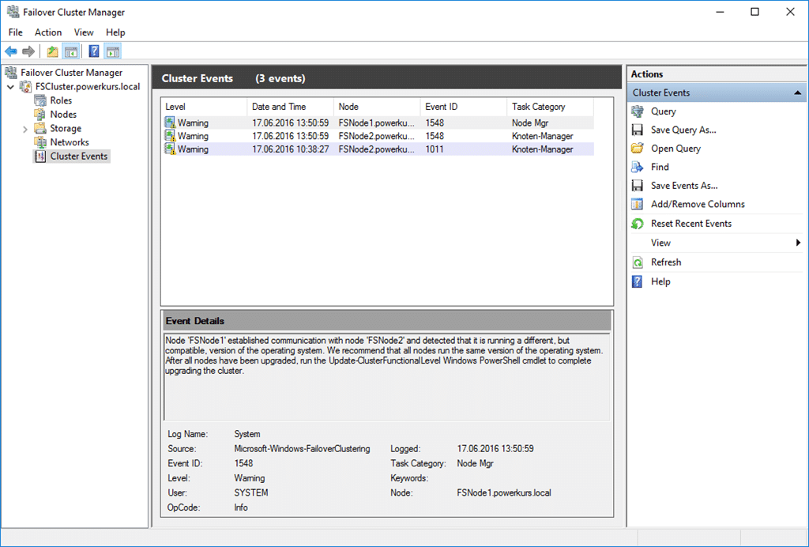Click Open Query action
The image size is (809, 547).
coord(676,149)
